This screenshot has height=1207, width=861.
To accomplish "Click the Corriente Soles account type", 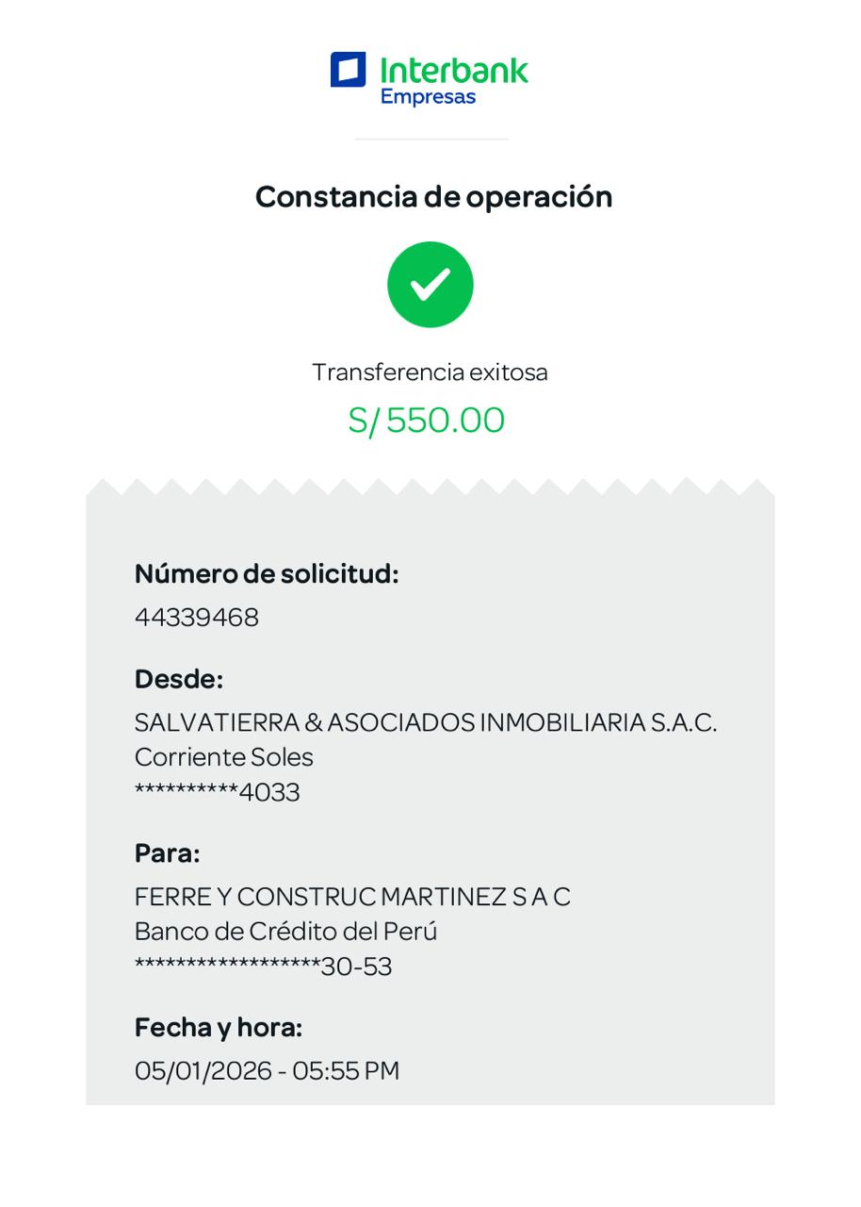I will coord(224,757).
